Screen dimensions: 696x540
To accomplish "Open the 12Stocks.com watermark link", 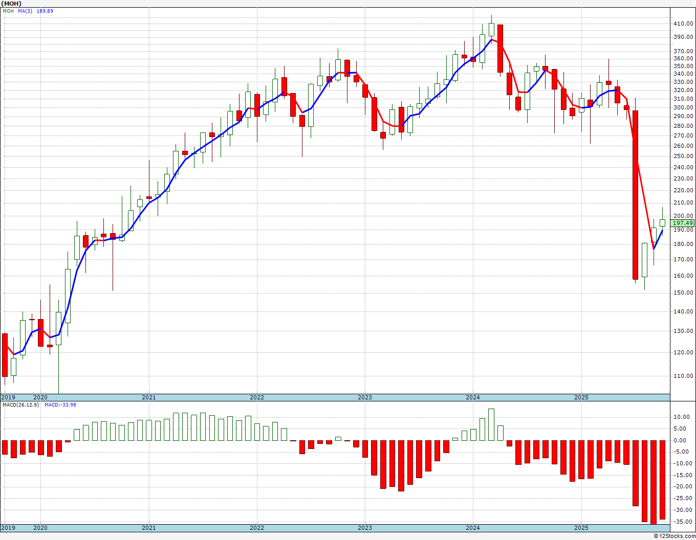I will click(675, 536).
